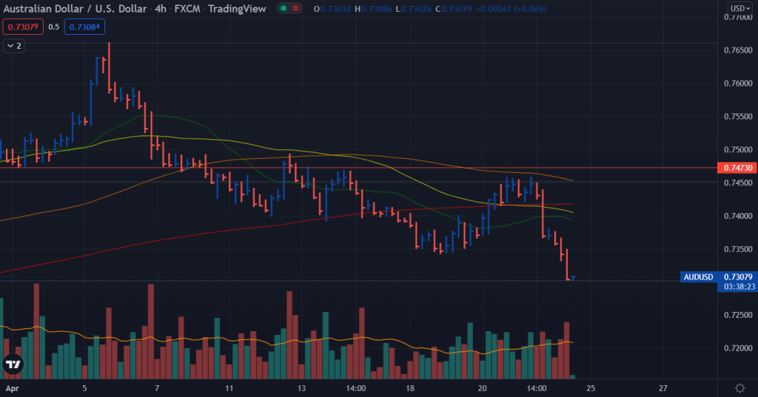Open chart settings gear icon

tap(739, 388)
